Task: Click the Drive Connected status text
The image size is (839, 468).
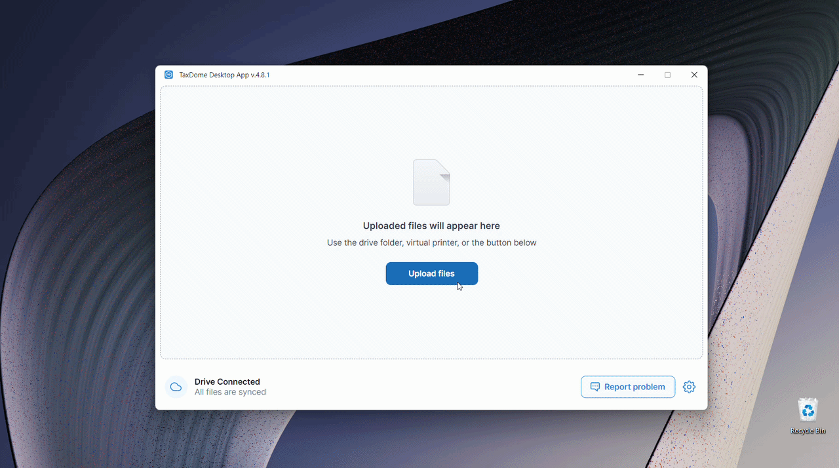Action: (227, 381)
